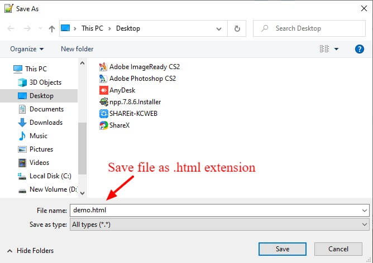Click the New Volume (D:) drive icon
This screenshot has width=373, height=263.
22,191
